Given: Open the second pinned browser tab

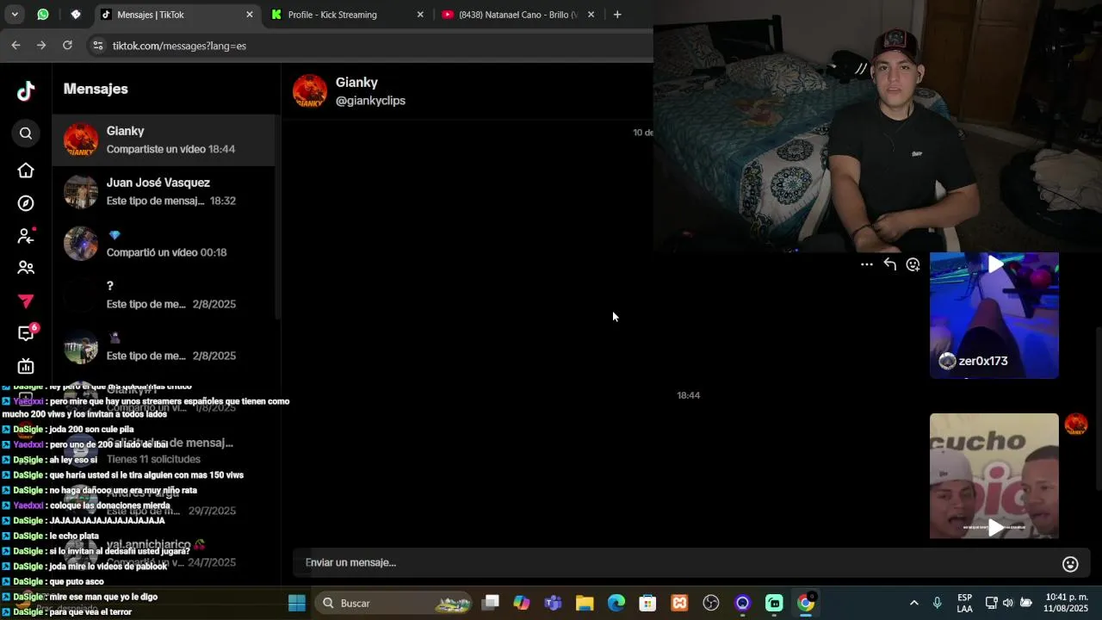Looking at the screenshot, I should [x=76, y=15].
